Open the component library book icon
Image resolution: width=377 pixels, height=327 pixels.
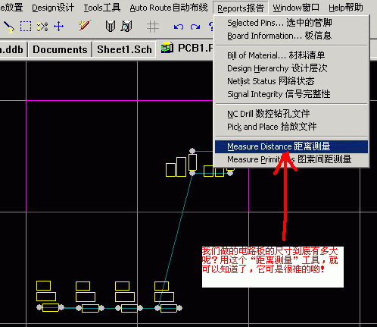pyautogui.click(x=111, y=26)
